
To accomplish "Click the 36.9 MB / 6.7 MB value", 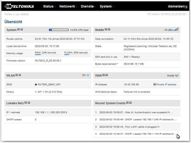I will (134, 64).
